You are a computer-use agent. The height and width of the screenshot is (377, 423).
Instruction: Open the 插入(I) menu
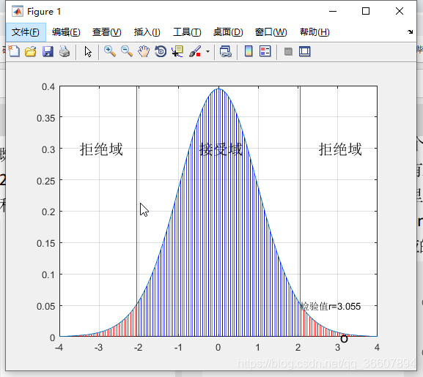[147, 32]
